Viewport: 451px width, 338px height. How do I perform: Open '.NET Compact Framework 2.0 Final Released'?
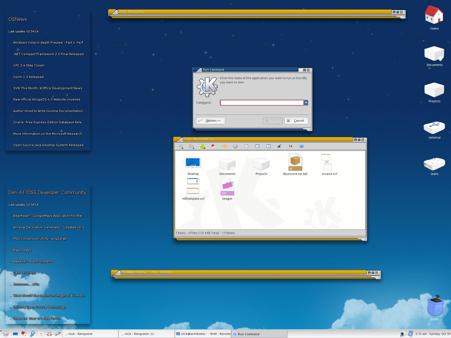click(48, 54)
